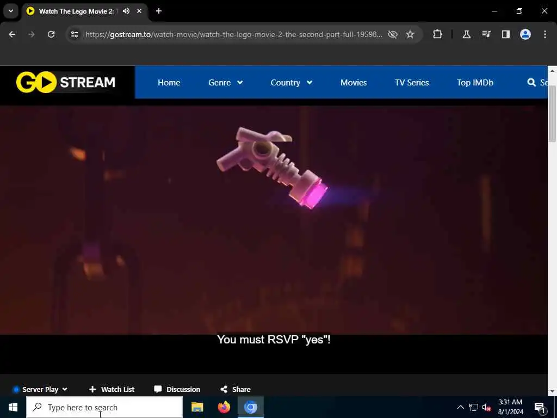Expand the Genre dropdown
The height and width of the screenshot is (418, 557).
click(x=226, y=83)
